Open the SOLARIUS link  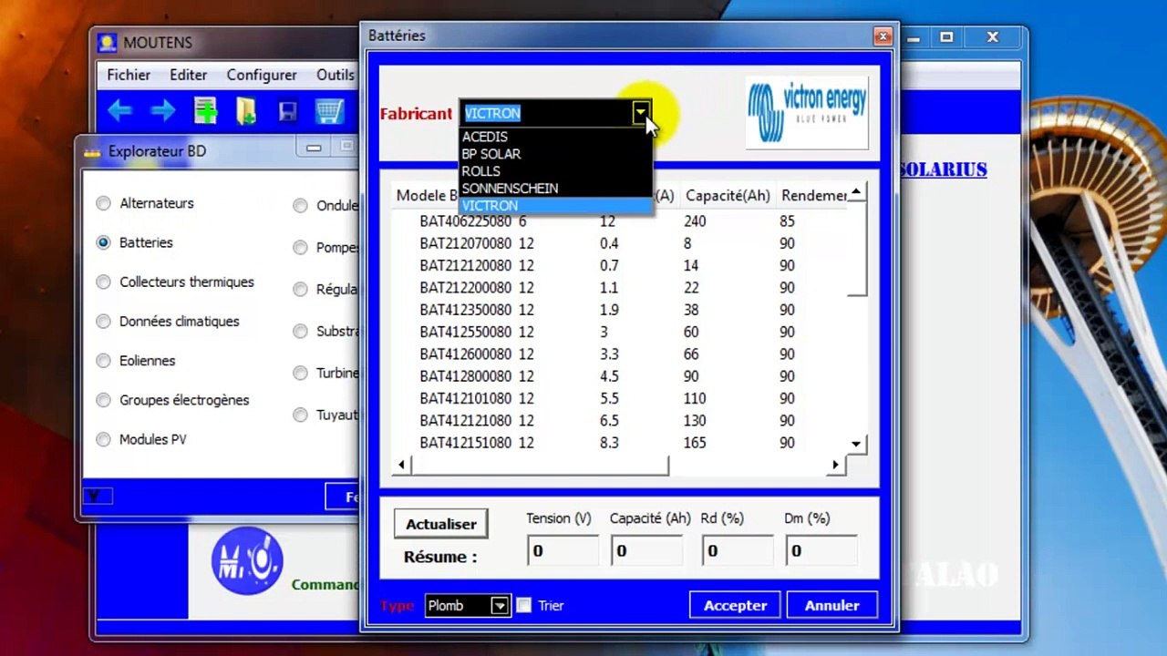[x=943, y=169]
